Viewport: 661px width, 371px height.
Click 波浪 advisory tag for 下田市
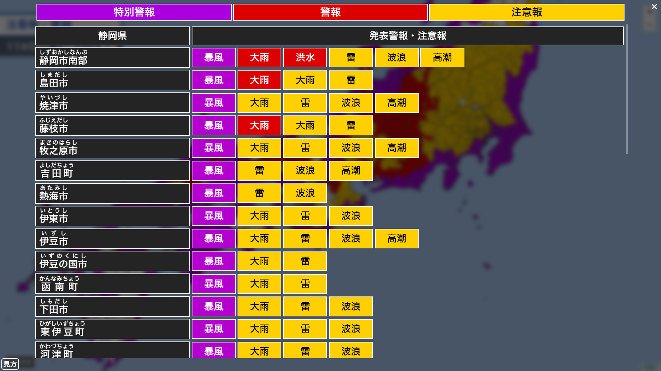[x=351, y=306]
